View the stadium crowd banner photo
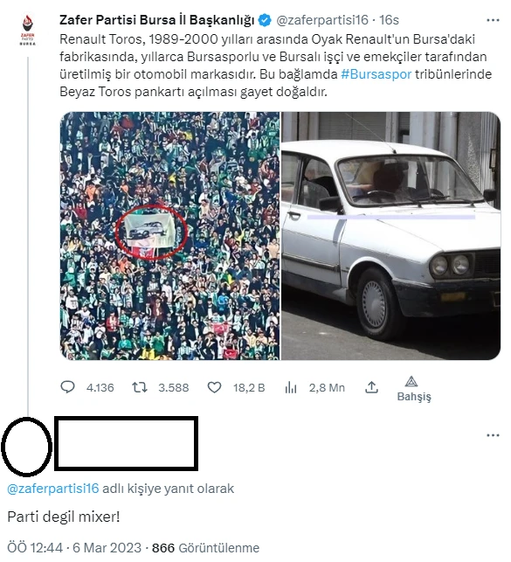511x562 pixels. [x=170, y=236]
